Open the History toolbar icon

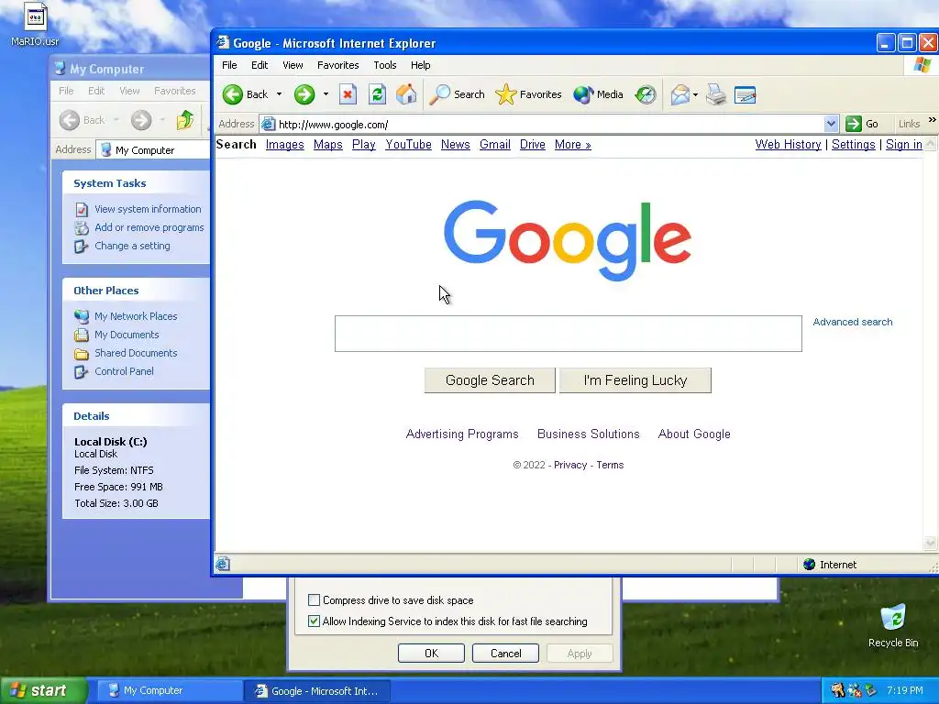pyautogui.click(x=645, y=94)
